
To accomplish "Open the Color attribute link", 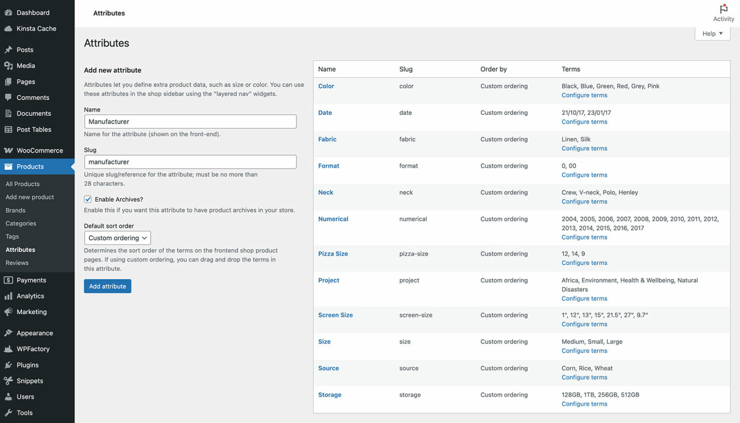I will [x=326, y=86].
